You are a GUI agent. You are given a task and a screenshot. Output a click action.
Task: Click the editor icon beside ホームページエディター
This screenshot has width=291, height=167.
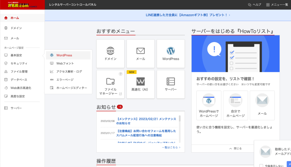point(52,88)
